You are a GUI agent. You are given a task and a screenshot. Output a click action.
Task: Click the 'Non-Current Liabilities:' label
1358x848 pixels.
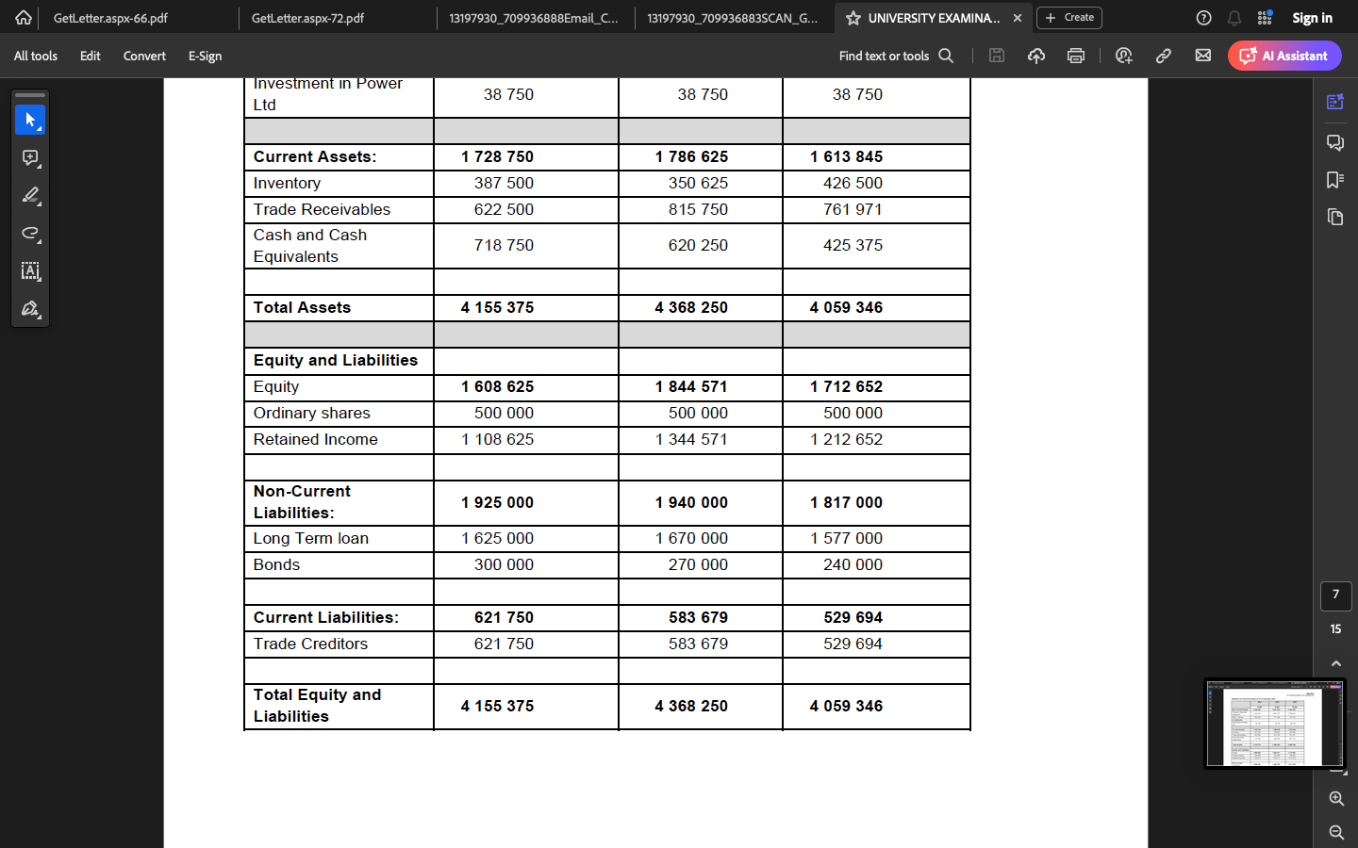click(302, 502)
